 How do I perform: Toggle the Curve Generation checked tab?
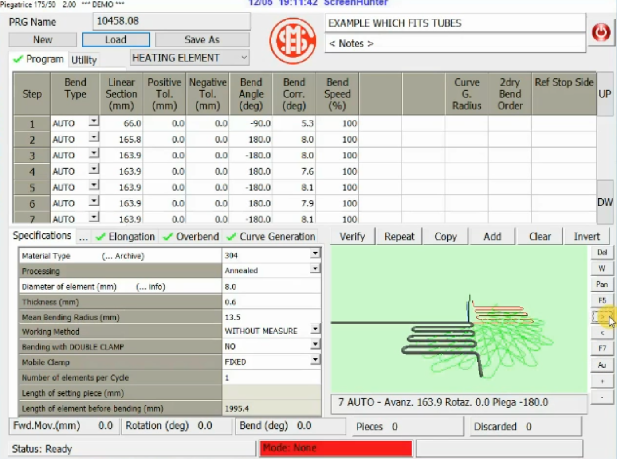[x=271, y=237]
